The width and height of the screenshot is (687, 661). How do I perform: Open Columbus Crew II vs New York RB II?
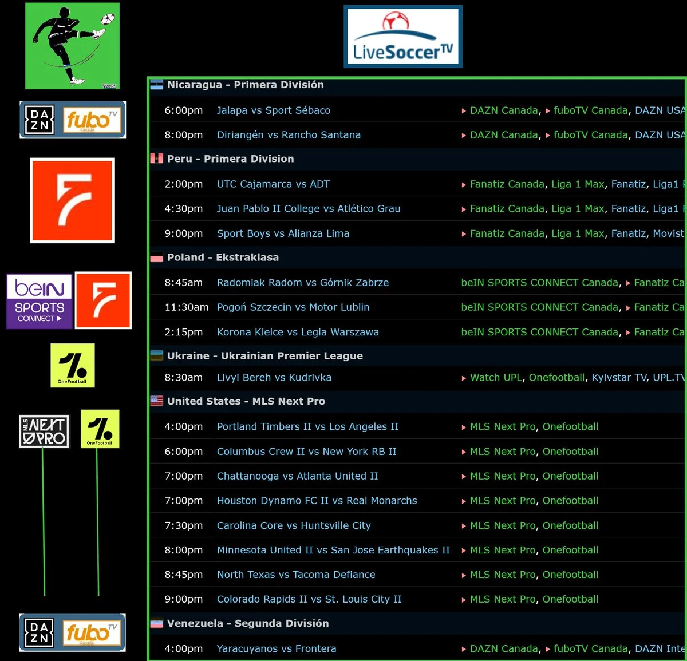point(306,452)
